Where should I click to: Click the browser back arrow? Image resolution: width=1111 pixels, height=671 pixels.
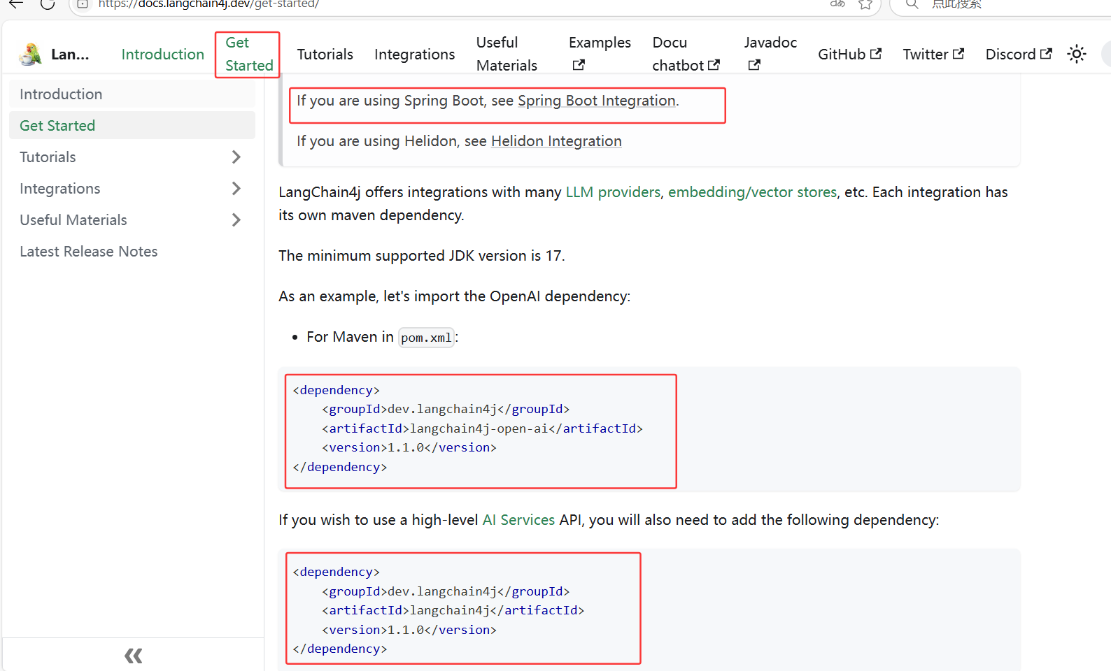click(15, 4)
